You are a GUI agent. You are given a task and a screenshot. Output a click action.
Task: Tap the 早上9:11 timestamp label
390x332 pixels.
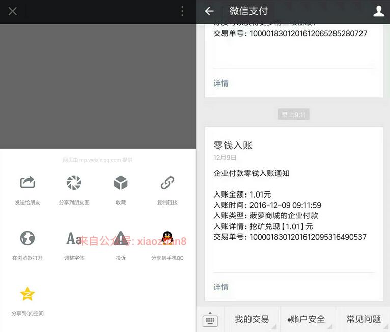point(294,115)
